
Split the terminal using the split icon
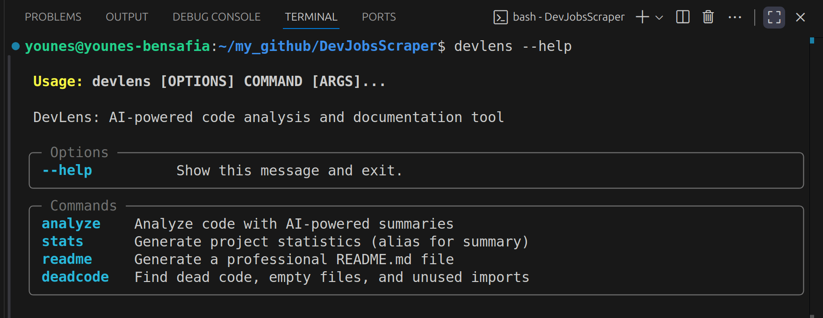[683, 17]
